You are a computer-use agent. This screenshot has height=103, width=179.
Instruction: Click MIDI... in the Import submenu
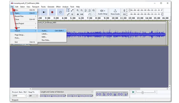pyautogui.click(x=52, y=37)
